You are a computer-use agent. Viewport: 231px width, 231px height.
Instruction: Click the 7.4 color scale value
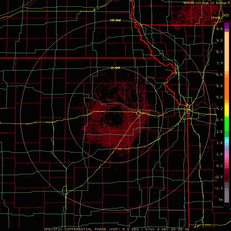tap(219, 63)
